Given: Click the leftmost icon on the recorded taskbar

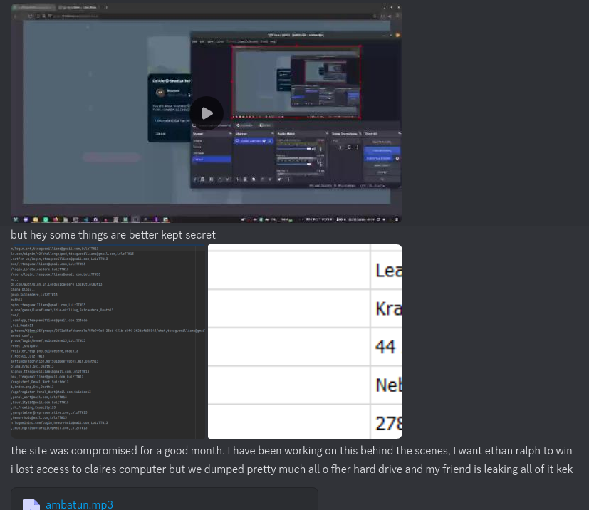Looking at the screenshot, I should point(15,219).
